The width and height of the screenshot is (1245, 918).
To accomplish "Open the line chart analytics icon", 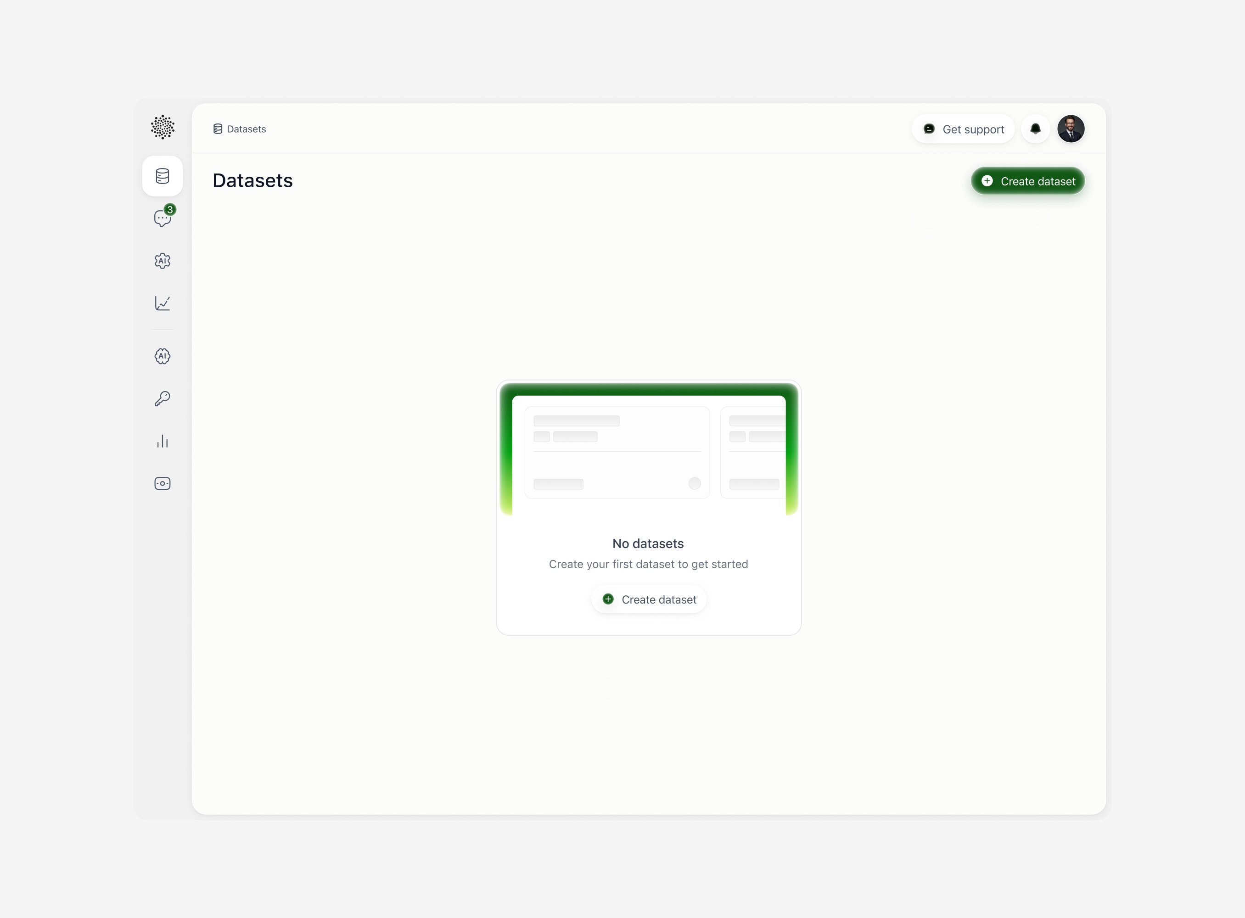I will 163,303.
